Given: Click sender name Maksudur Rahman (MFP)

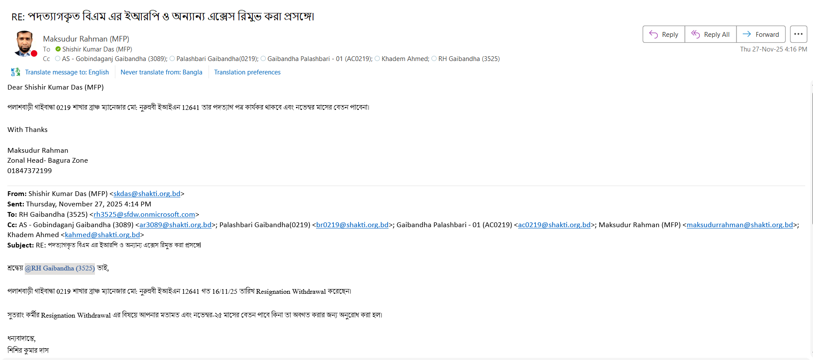Looking at the screenshot, I should [86, 39].
